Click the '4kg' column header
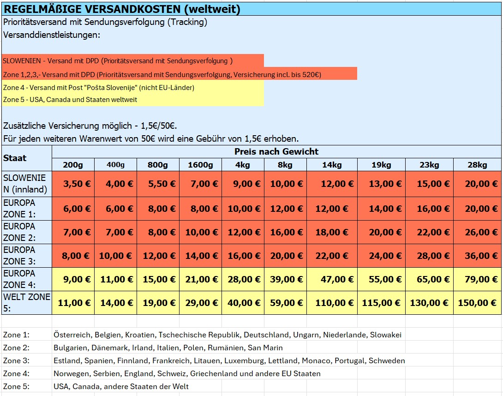503x396 pixels. pos(243,165)
